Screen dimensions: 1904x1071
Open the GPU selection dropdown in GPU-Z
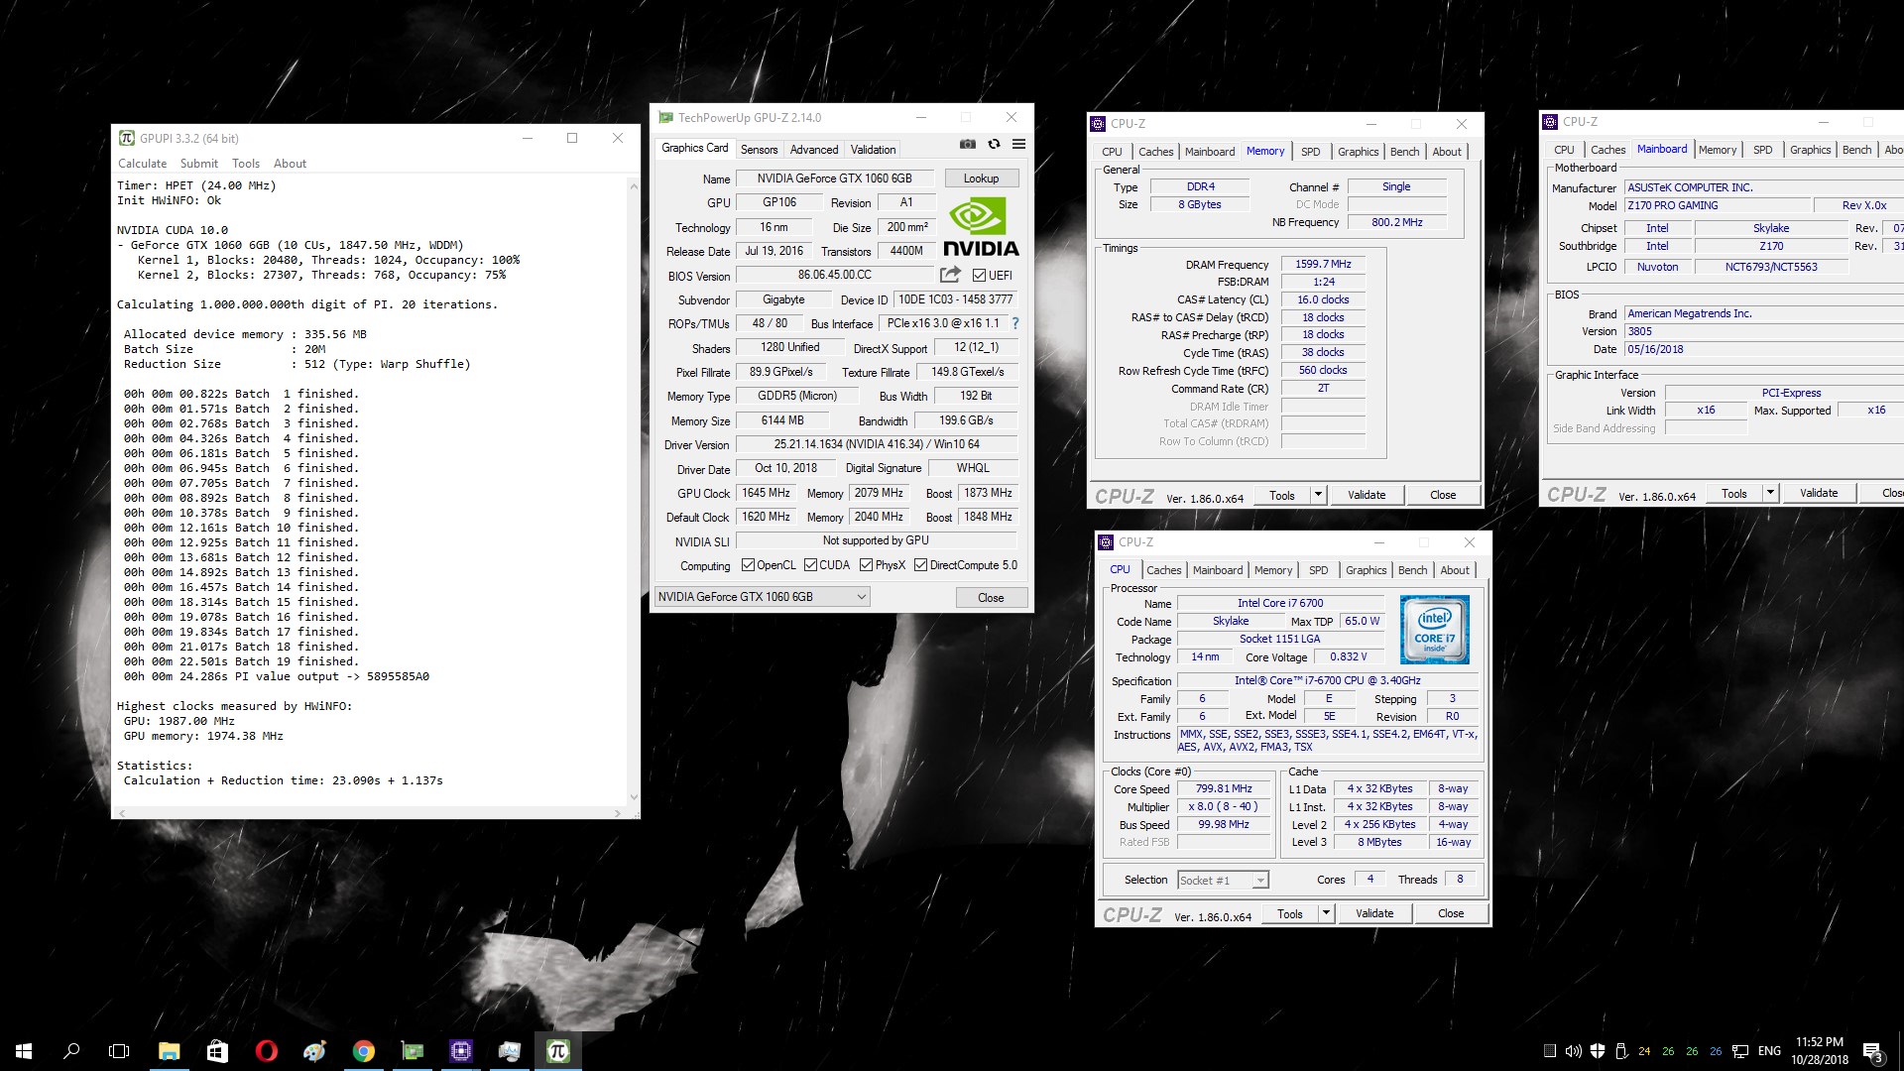tap(762, 596)
